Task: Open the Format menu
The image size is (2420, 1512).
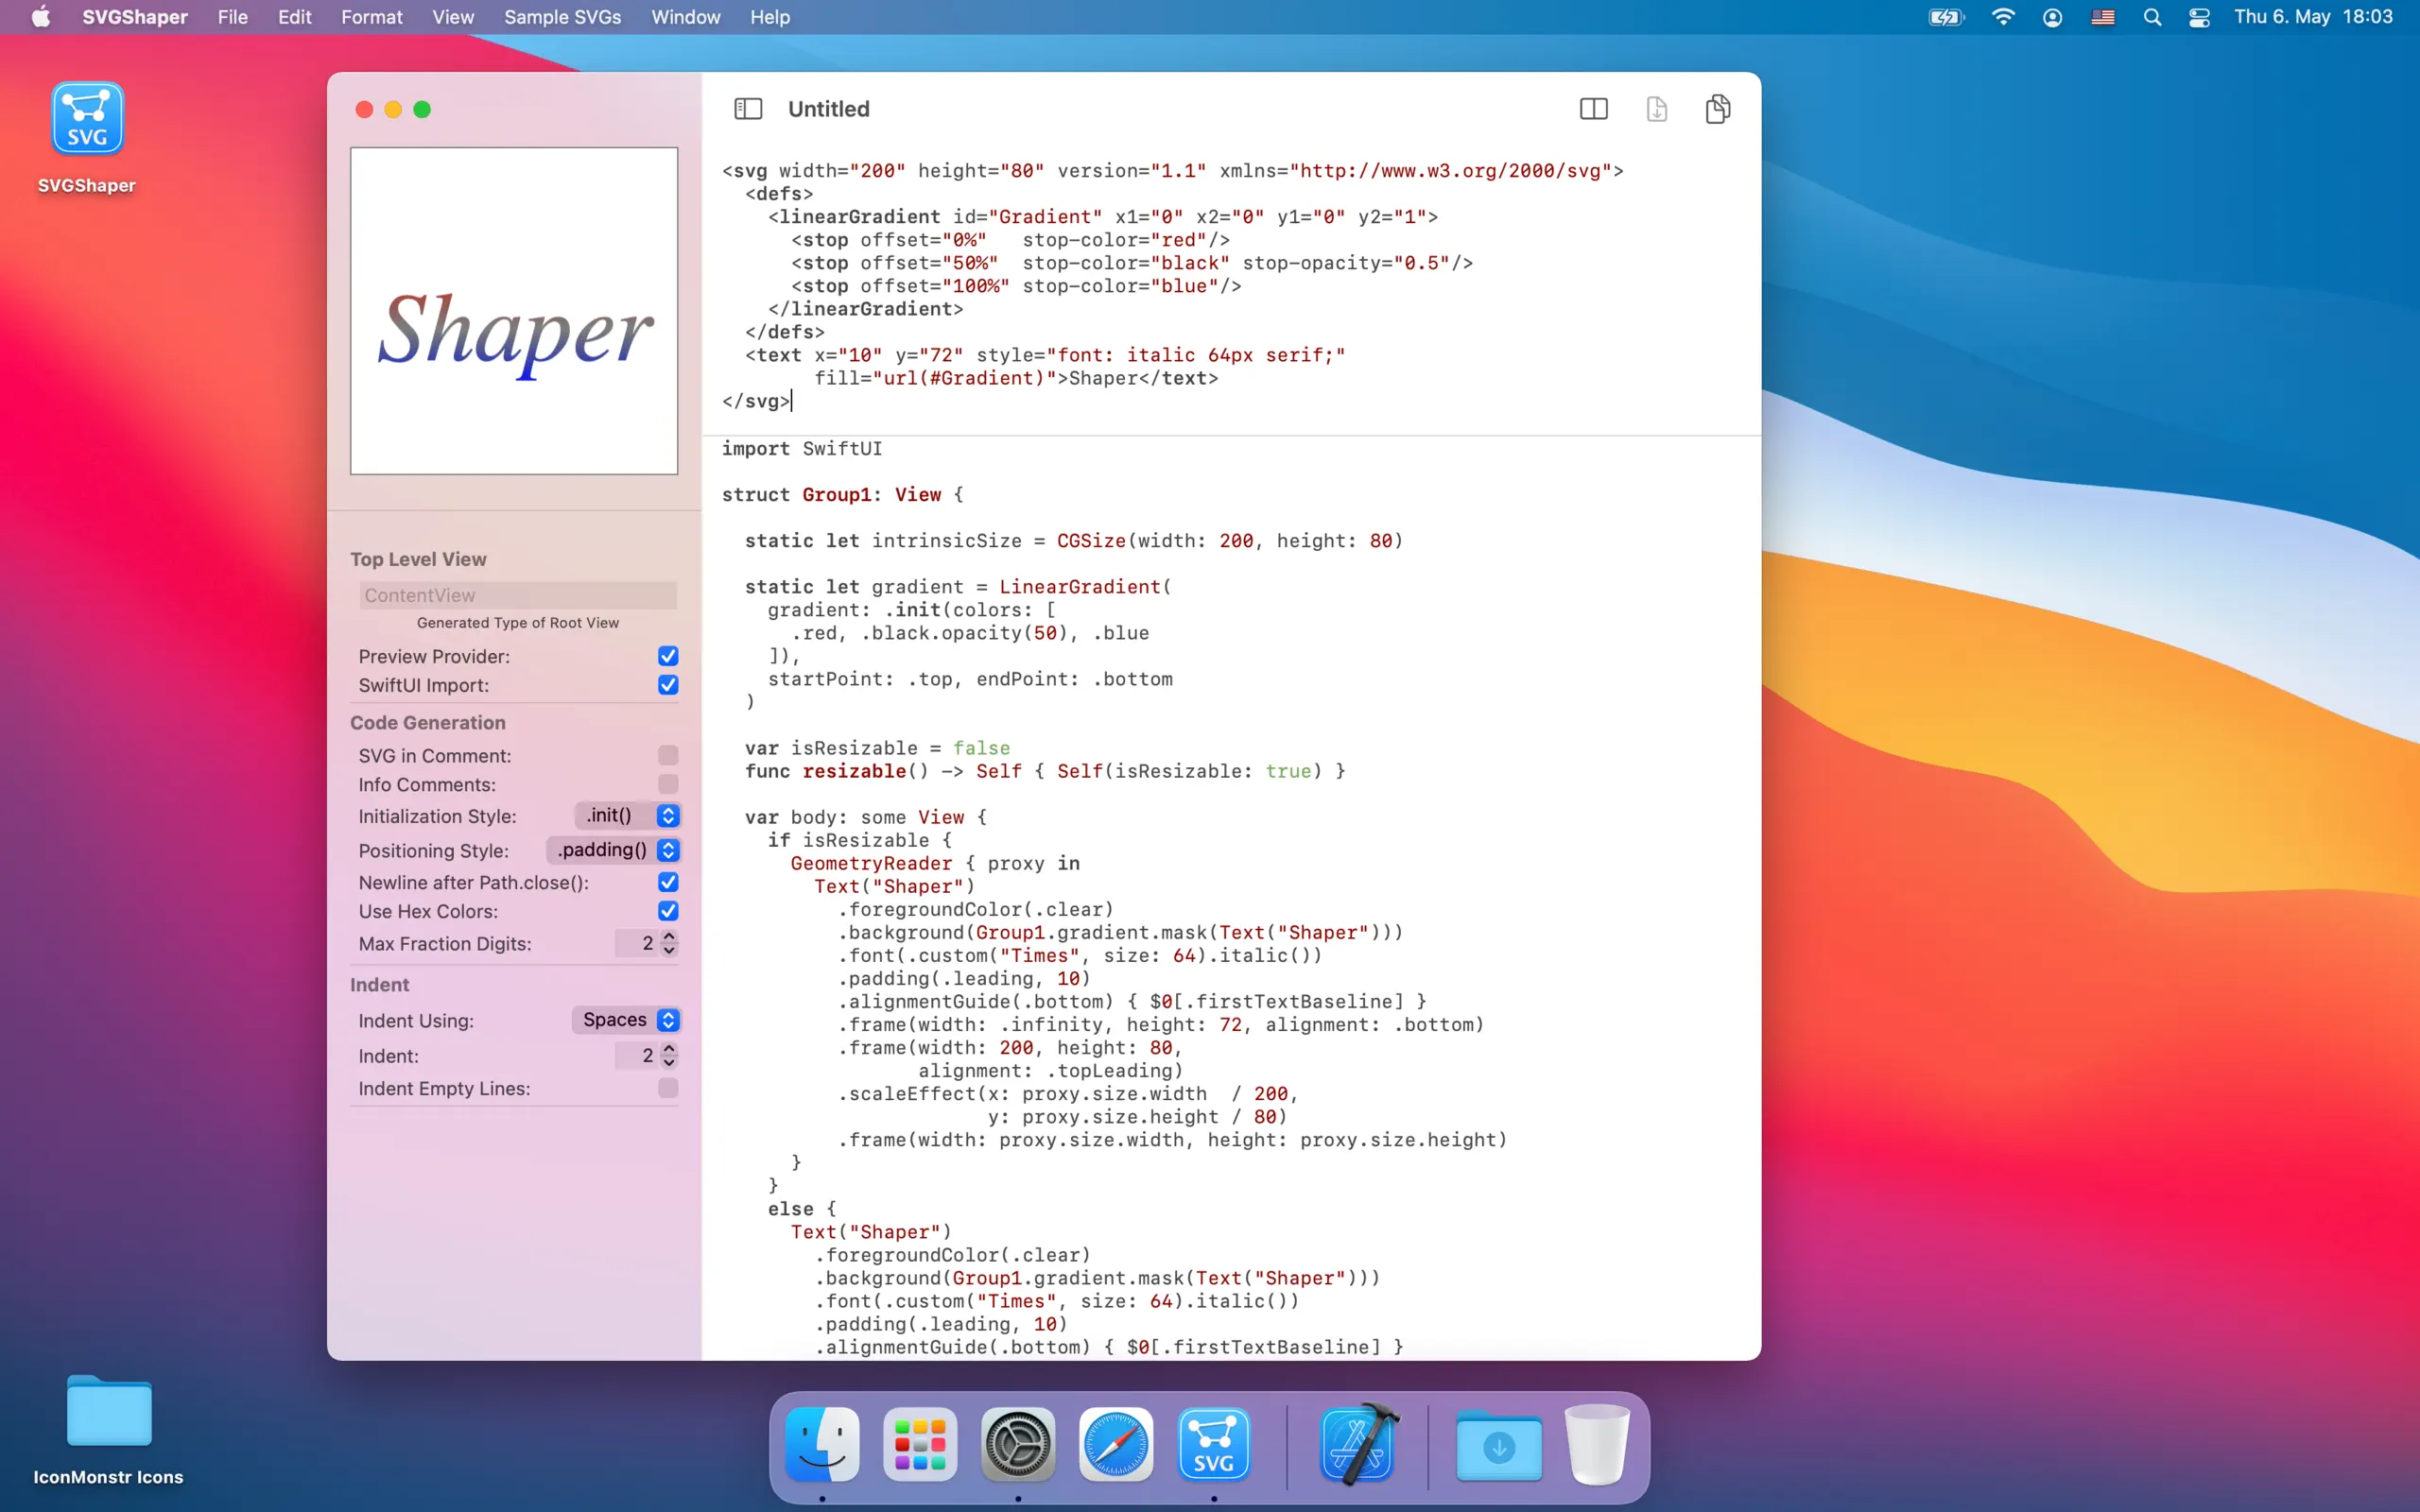Action: pos(371,17)
